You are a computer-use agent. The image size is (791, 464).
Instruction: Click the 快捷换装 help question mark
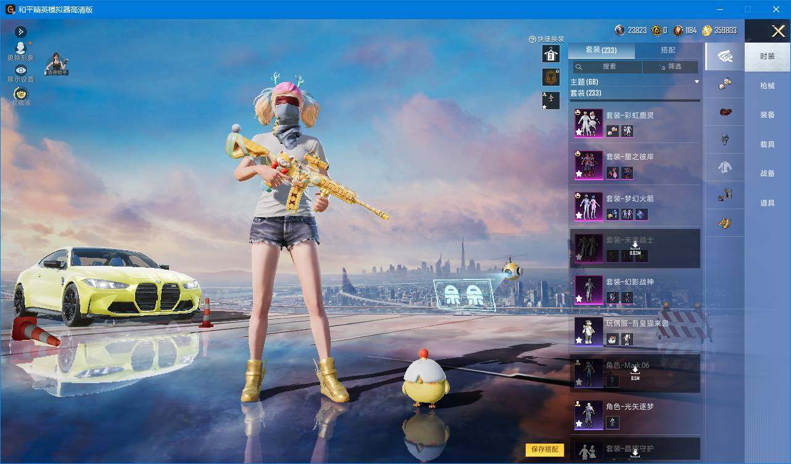[x=532, y=39]
